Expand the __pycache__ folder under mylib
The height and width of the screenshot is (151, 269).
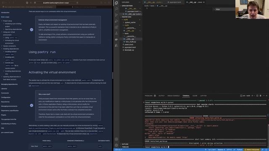pyautogui.click(x=130, y=28)
